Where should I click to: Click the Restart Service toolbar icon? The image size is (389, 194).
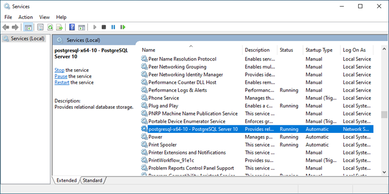[123, 27]
